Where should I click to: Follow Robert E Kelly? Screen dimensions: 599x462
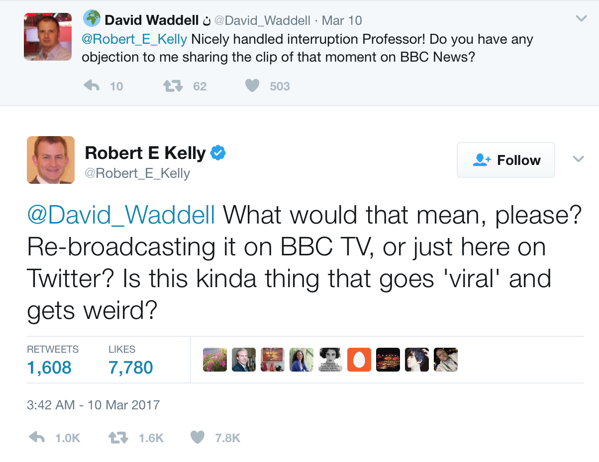[x=506, y=160]
